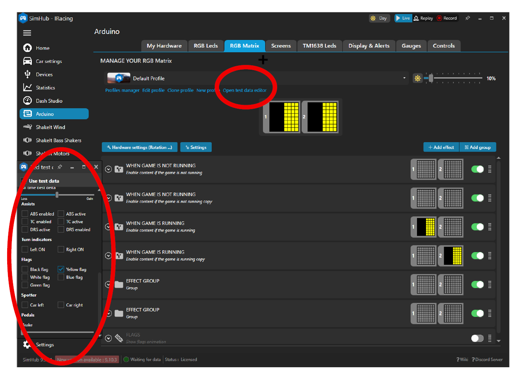This screenshot has height=376, width=517.
Task: Open Home from the sidebar
Action: click(x=42, y=48)
